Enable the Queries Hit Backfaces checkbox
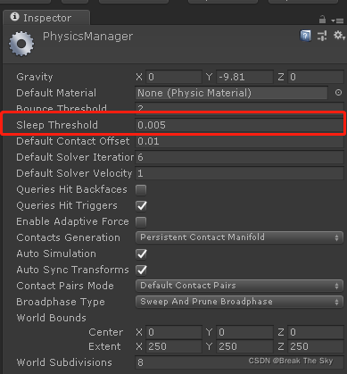Screen dimensions: 347x374 pos(141,190)
